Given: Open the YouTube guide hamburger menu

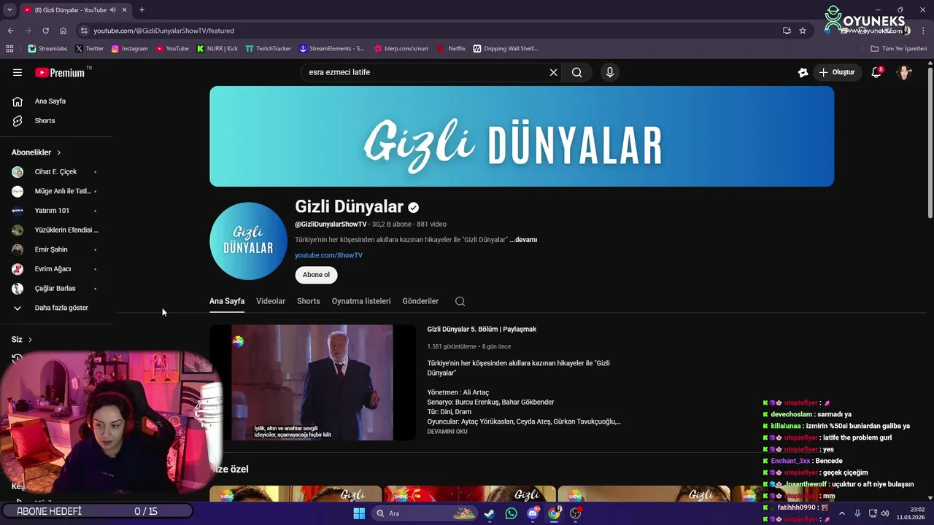Looking at the screenshot, I should point(18,72).
